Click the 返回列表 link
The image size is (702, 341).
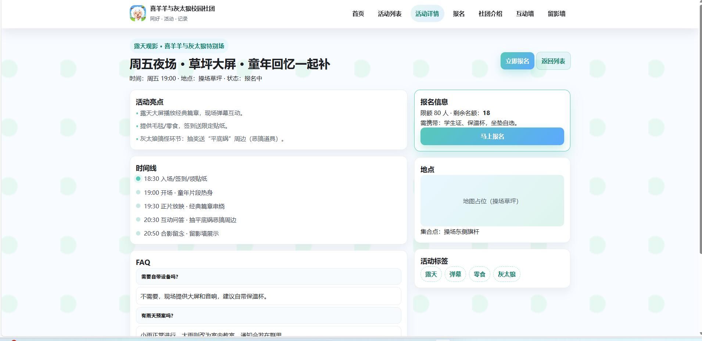coord(554,61)
